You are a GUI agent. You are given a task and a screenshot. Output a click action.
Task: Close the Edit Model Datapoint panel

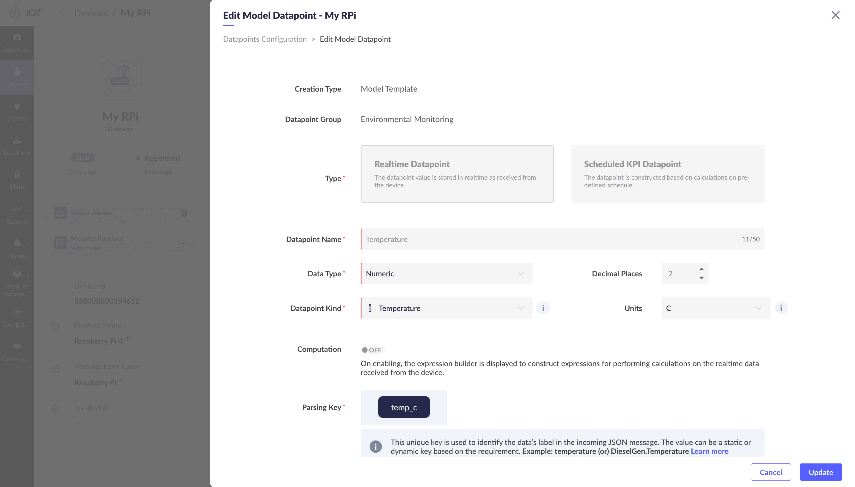835,15
